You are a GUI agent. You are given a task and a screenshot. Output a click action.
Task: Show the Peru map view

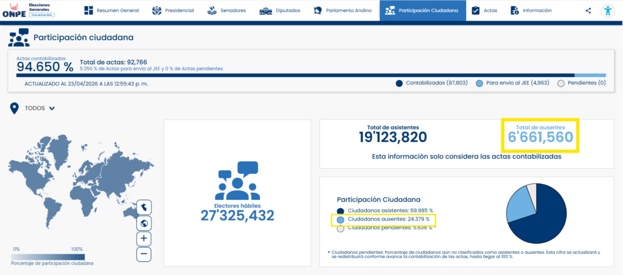pyautogui.click(x=144, y=208)
